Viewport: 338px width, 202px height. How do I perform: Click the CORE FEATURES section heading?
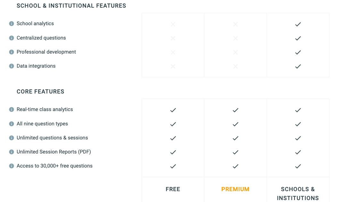(x=40, y=92)
